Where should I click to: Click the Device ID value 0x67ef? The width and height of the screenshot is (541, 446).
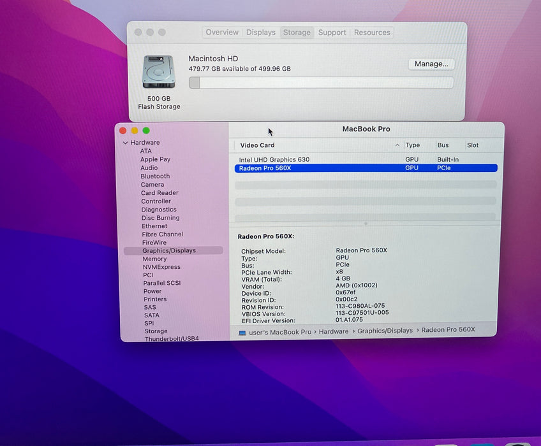pos(345,292)
